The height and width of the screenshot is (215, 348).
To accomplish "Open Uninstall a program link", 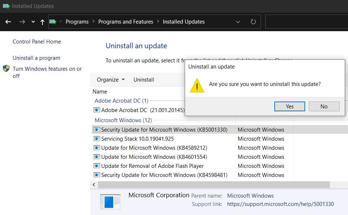I will [36, 58].
